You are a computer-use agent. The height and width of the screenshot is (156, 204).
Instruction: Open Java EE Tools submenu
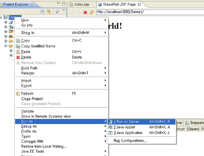[x=61, y=151]
